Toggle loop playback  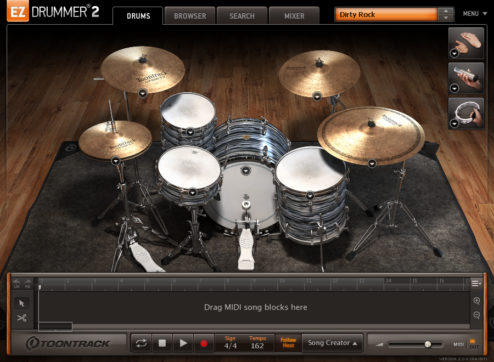click(x=142, y=343)
